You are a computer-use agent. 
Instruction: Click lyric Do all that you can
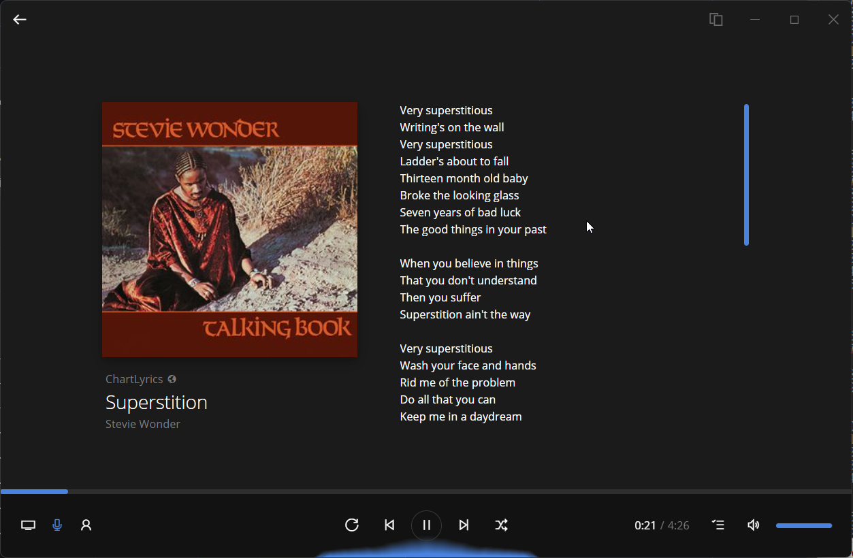coord(447,399)
